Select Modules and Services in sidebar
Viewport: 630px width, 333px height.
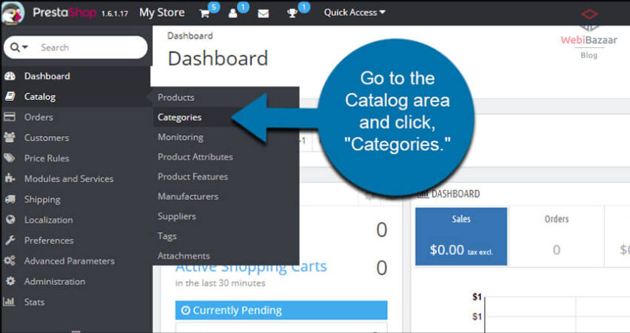click(x=68, y=179)
